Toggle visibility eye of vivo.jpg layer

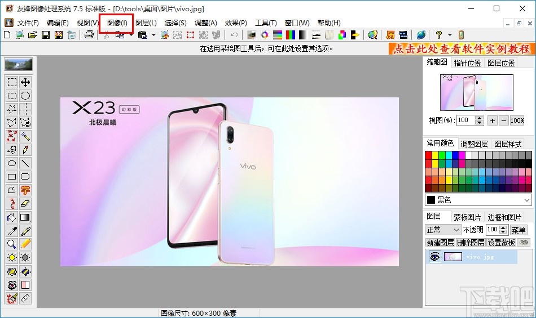(x=434, y=257)
